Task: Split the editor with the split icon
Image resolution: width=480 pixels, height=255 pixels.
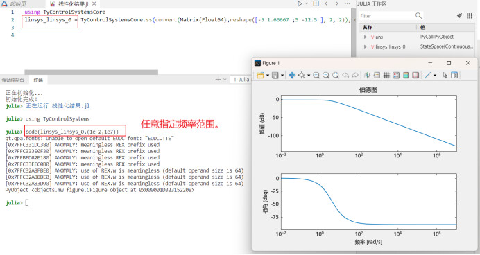Action: (316, 3)
